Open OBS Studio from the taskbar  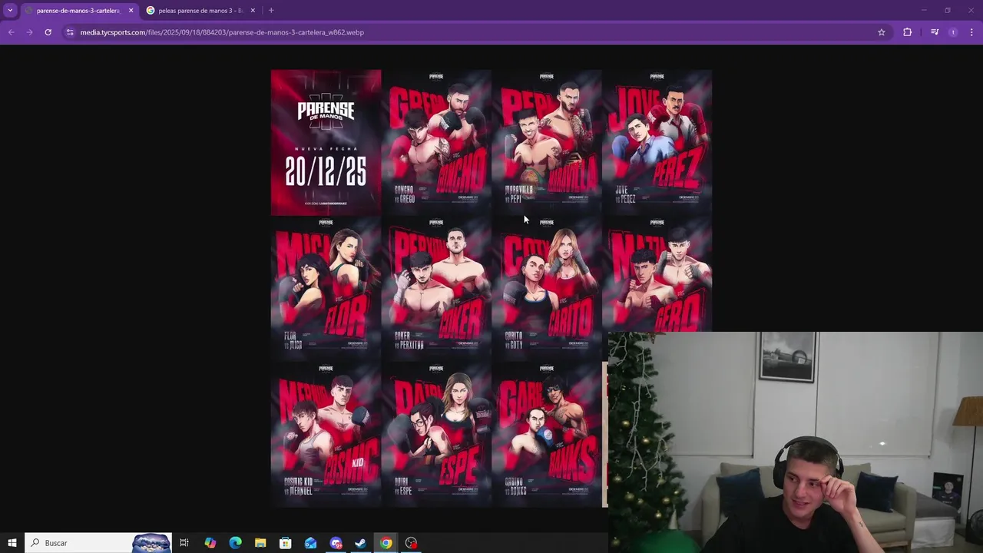point(412,543)
